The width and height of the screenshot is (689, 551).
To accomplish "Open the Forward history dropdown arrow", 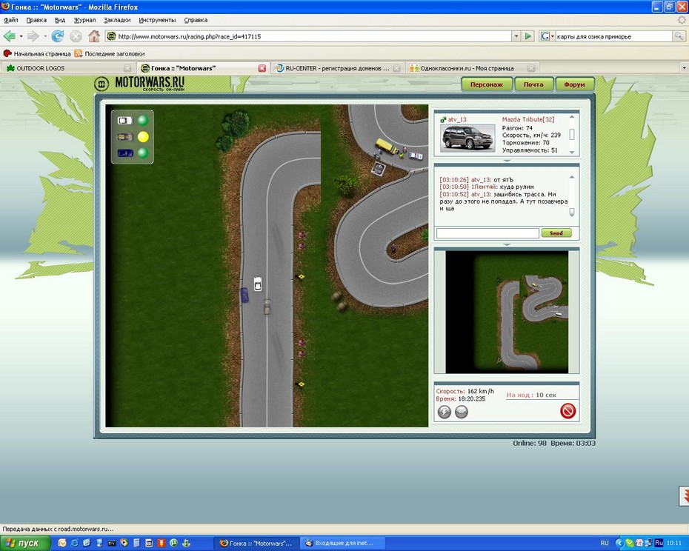I will click(44, 36).
